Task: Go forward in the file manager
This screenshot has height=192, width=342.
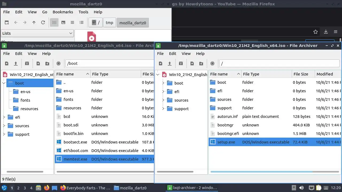Action: click(x=25, y=23)
